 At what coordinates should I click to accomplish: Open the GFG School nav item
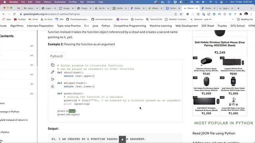coord(237,26)
